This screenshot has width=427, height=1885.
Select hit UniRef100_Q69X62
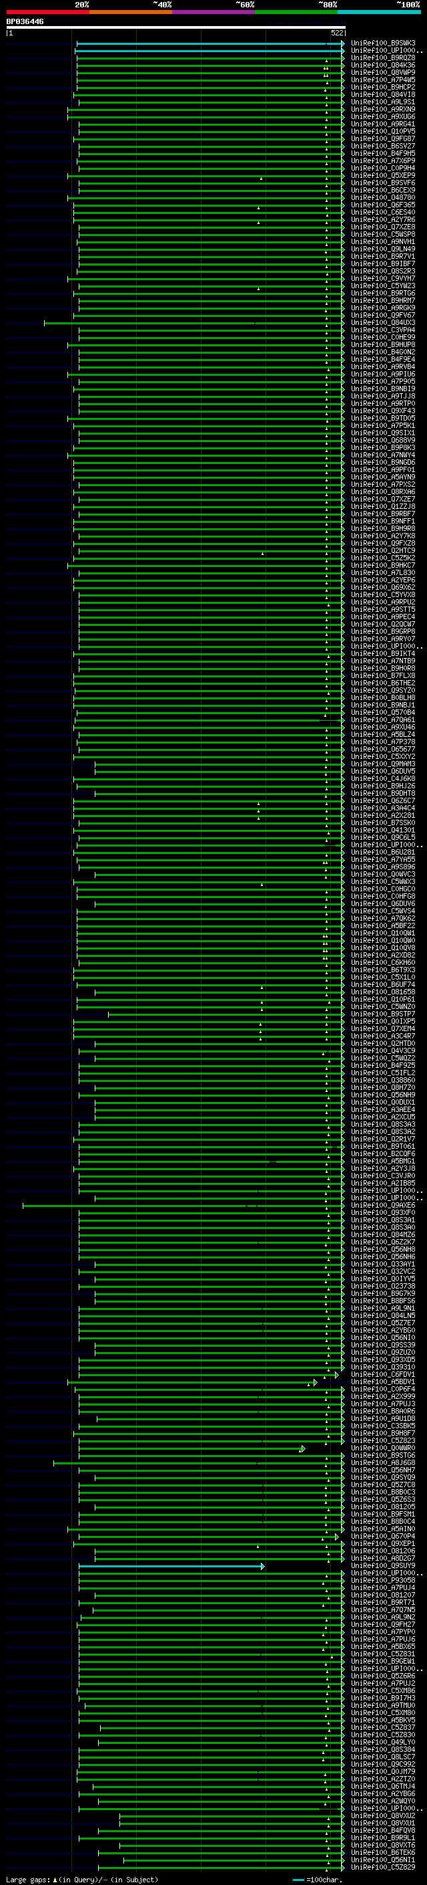point(383,588)
